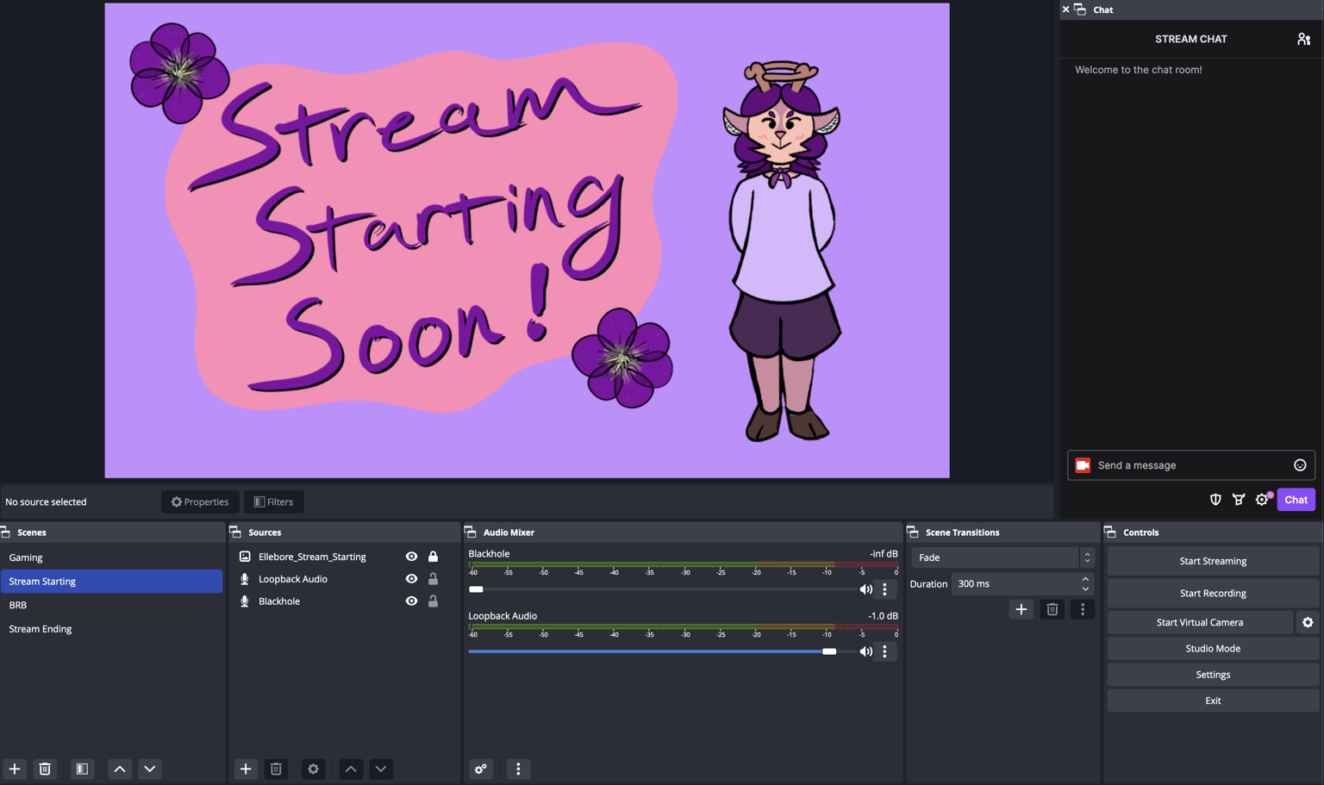The height and width of the screenshot is (785, 1324).
Task: Move scene up with arrow button
Action: click(120, 769)
